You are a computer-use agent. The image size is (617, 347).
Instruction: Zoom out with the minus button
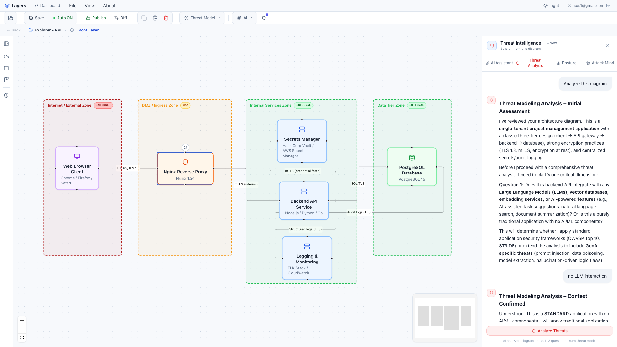(22, 329)
